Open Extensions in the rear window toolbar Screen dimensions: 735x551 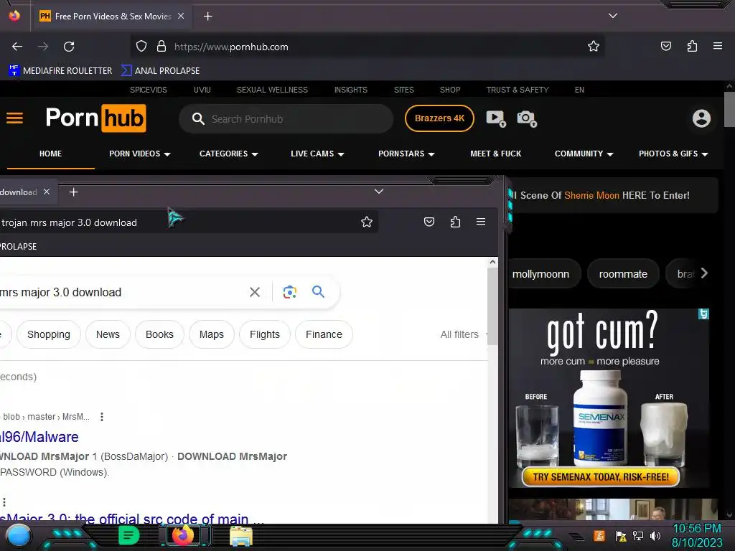click(692, 46)
